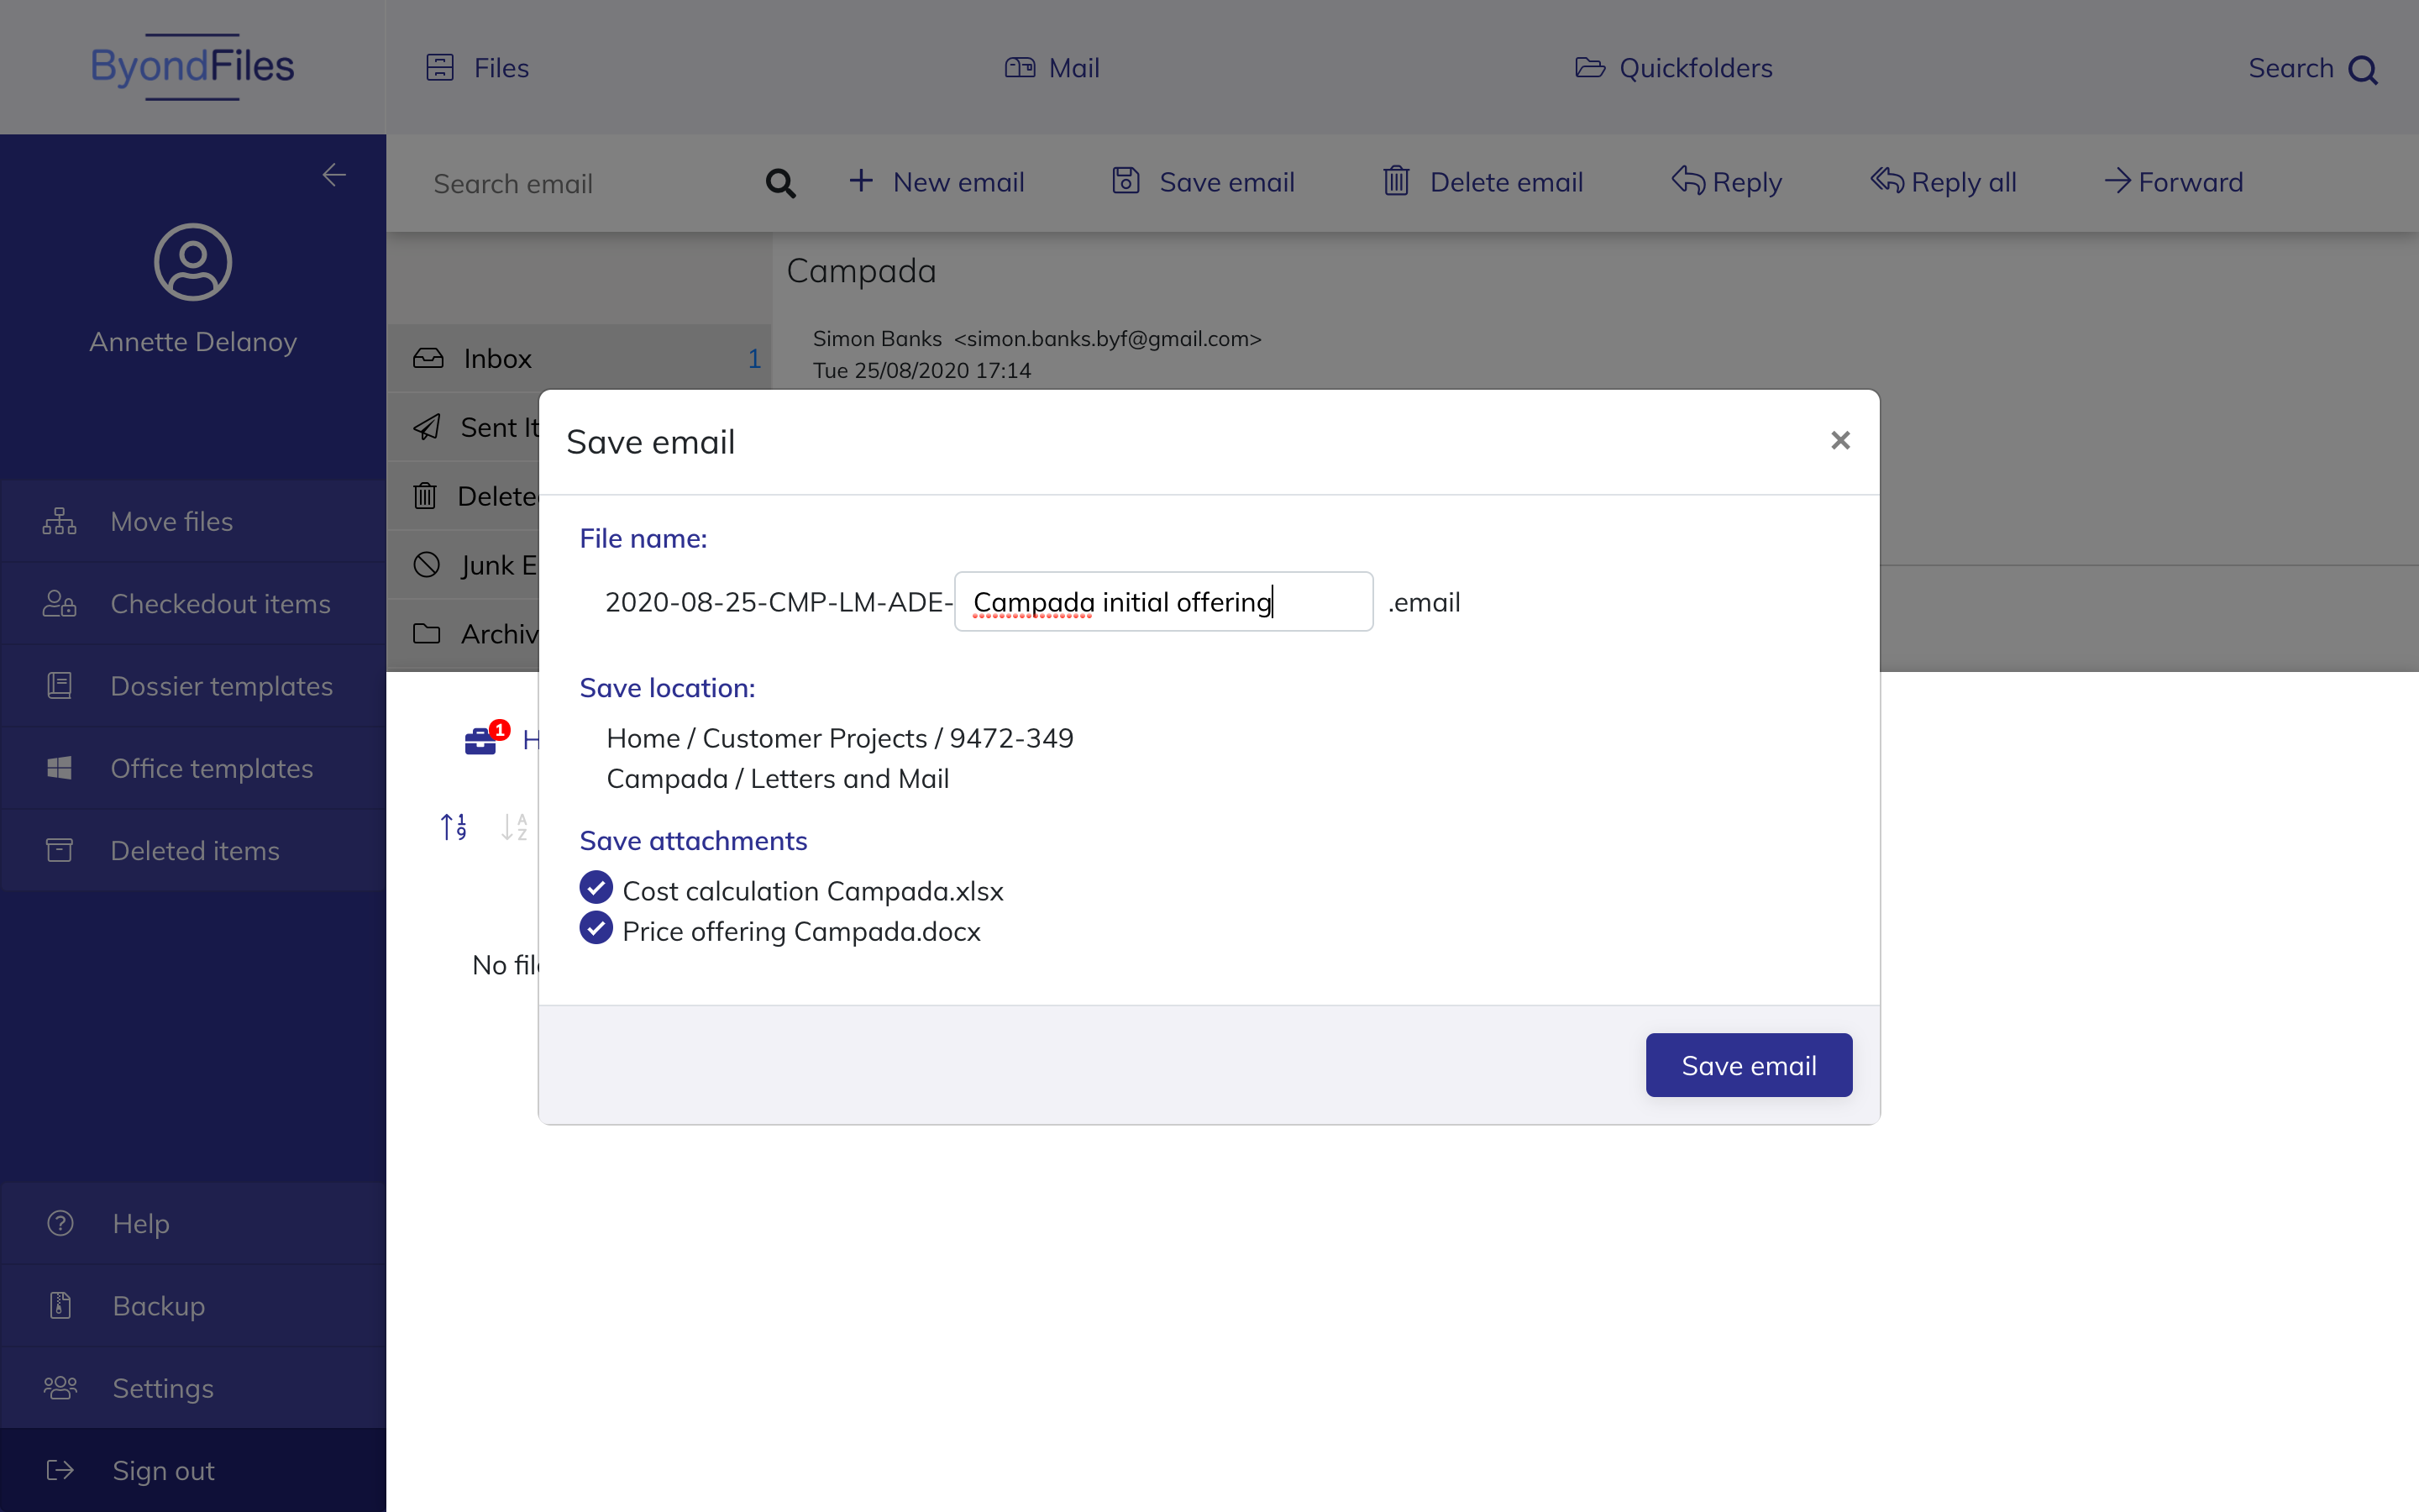The height and width of the screenshot is (1512, 2419).
Task: Open Deleted items in the sidebar
Action: point(195,850)
